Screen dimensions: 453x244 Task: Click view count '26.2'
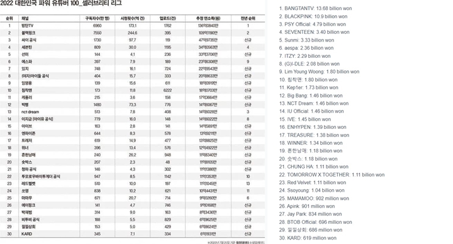pos(132,155)
